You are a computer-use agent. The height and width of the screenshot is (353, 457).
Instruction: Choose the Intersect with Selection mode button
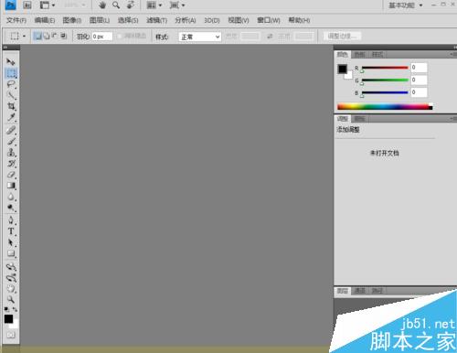tap(63, 36)
